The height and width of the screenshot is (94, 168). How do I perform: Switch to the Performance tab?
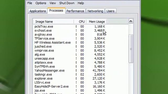pos(75,11)
